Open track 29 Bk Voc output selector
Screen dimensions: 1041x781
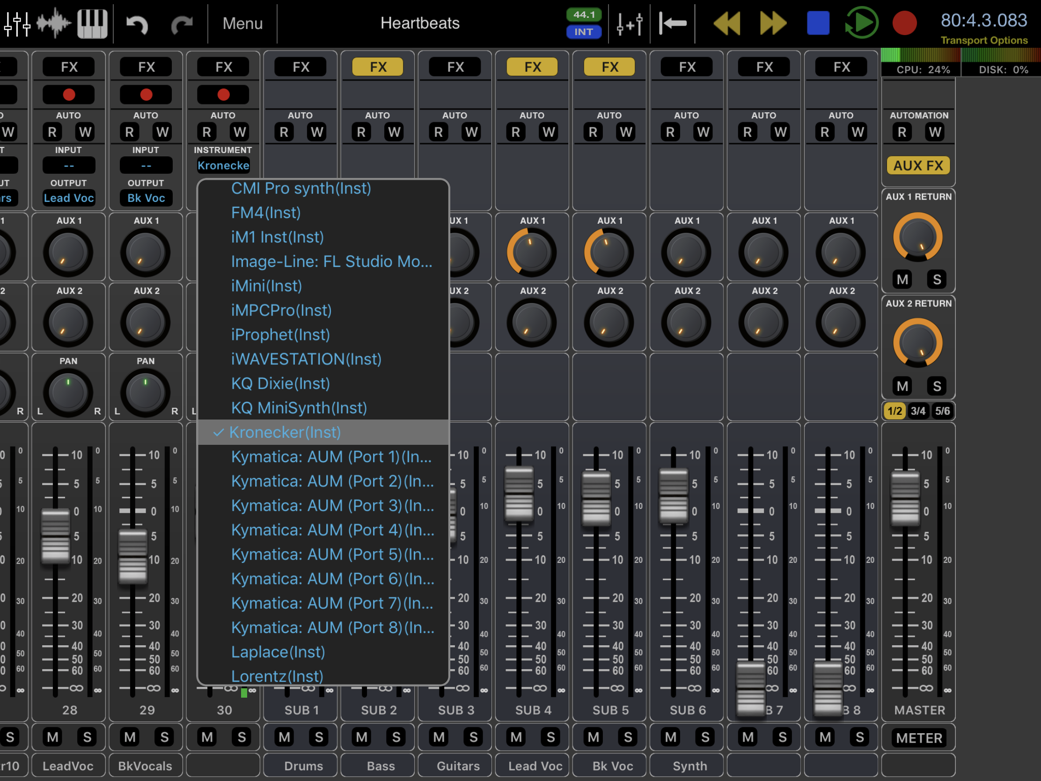coord(147,198)
